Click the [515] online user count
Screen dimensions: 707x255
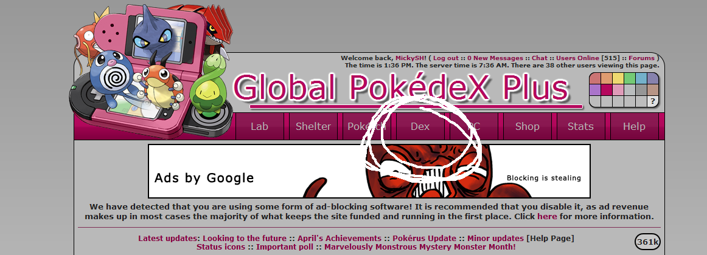[x=610, y=58]
